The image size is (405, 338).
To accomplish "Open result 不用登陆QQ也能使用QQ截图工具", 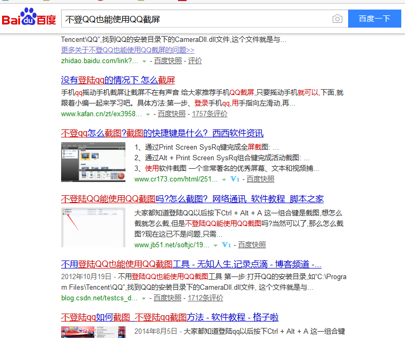I will point(191,264).
